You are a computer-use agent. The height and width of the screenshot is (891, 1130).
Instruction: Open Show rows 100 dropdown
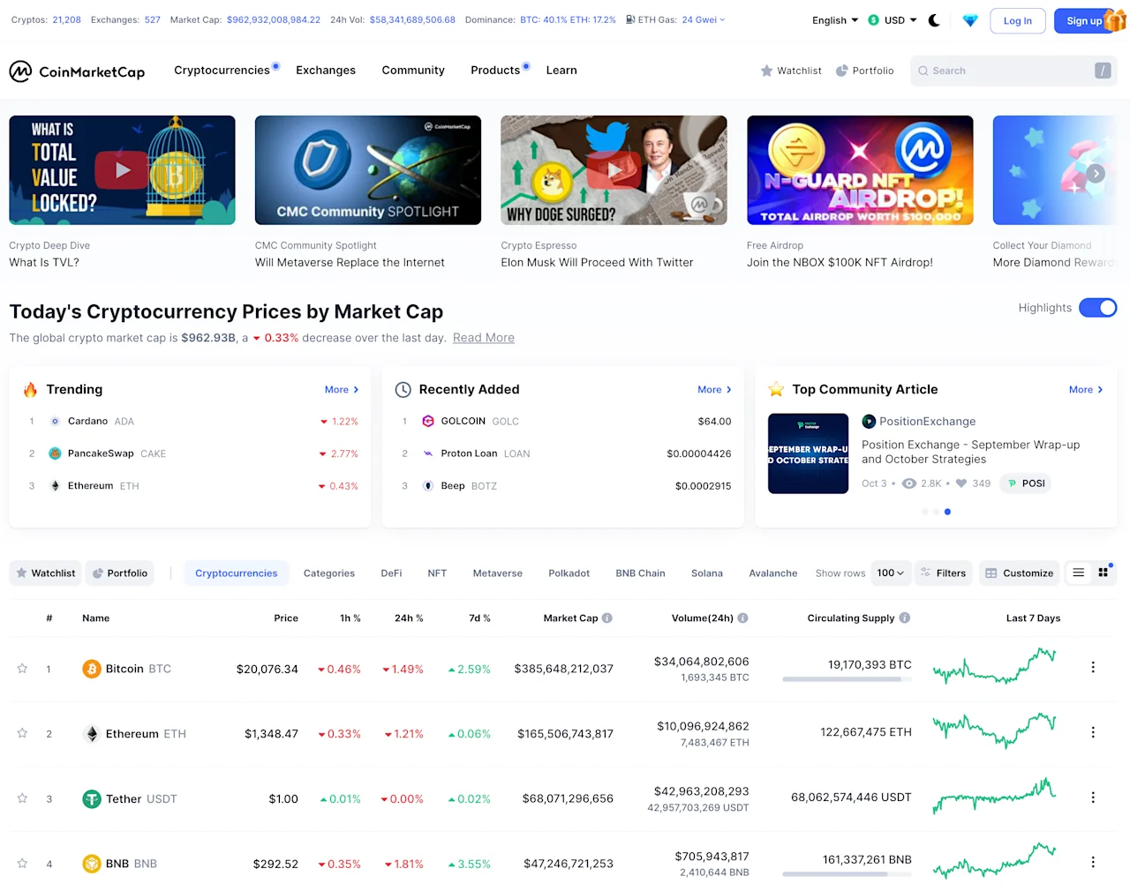click(x=890, y=573)
